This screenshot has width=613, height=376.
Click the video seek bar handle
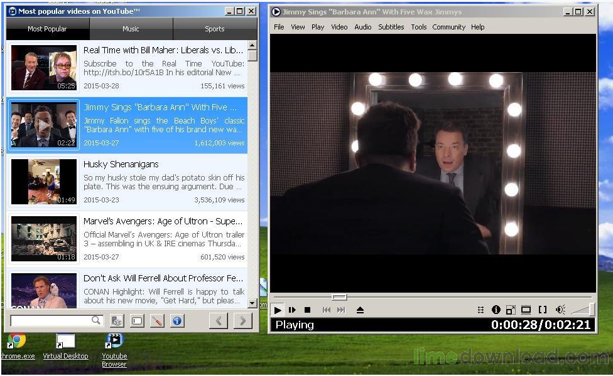point(339,297)
